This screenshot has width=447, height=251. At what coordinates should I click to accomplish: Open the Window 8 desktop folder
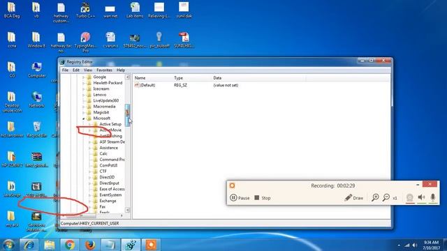pyautogui.click(x=36, y=40)
